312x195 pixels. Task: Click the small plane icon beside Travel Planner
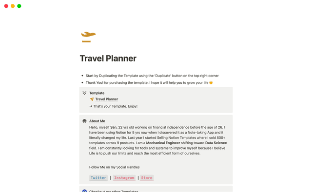(x=92, y=99)
